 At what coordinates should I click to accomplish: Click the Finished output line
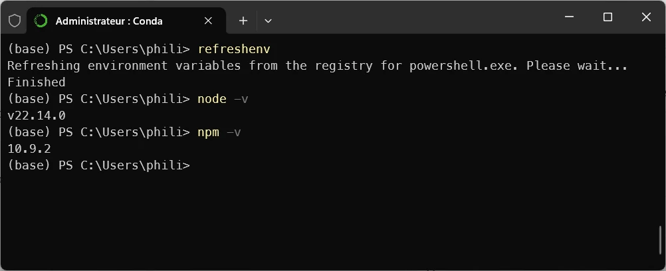pyautogui.click(x=37, y=82)
